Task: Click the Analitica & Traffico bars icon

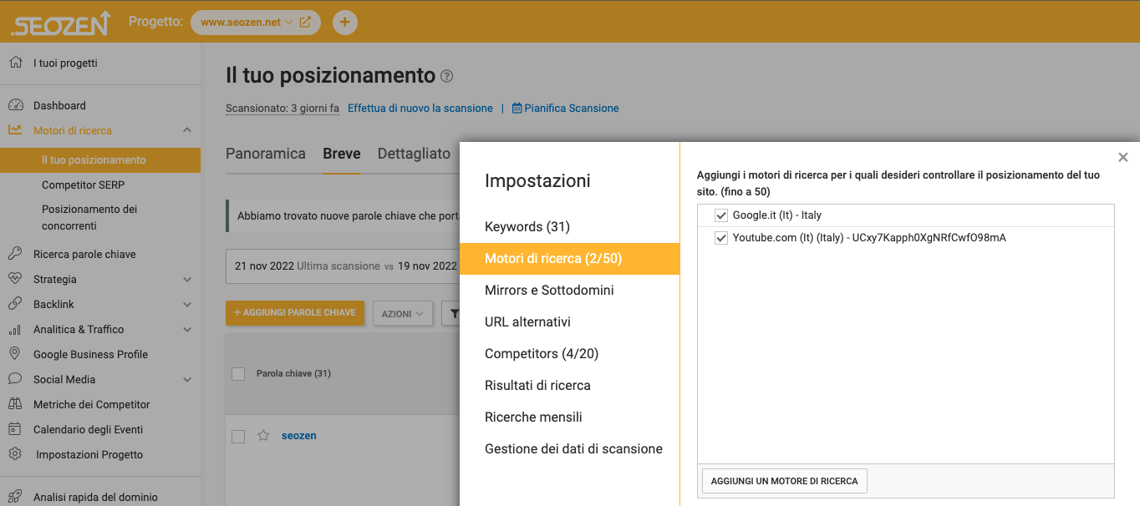Action: (x=15, y=329)
